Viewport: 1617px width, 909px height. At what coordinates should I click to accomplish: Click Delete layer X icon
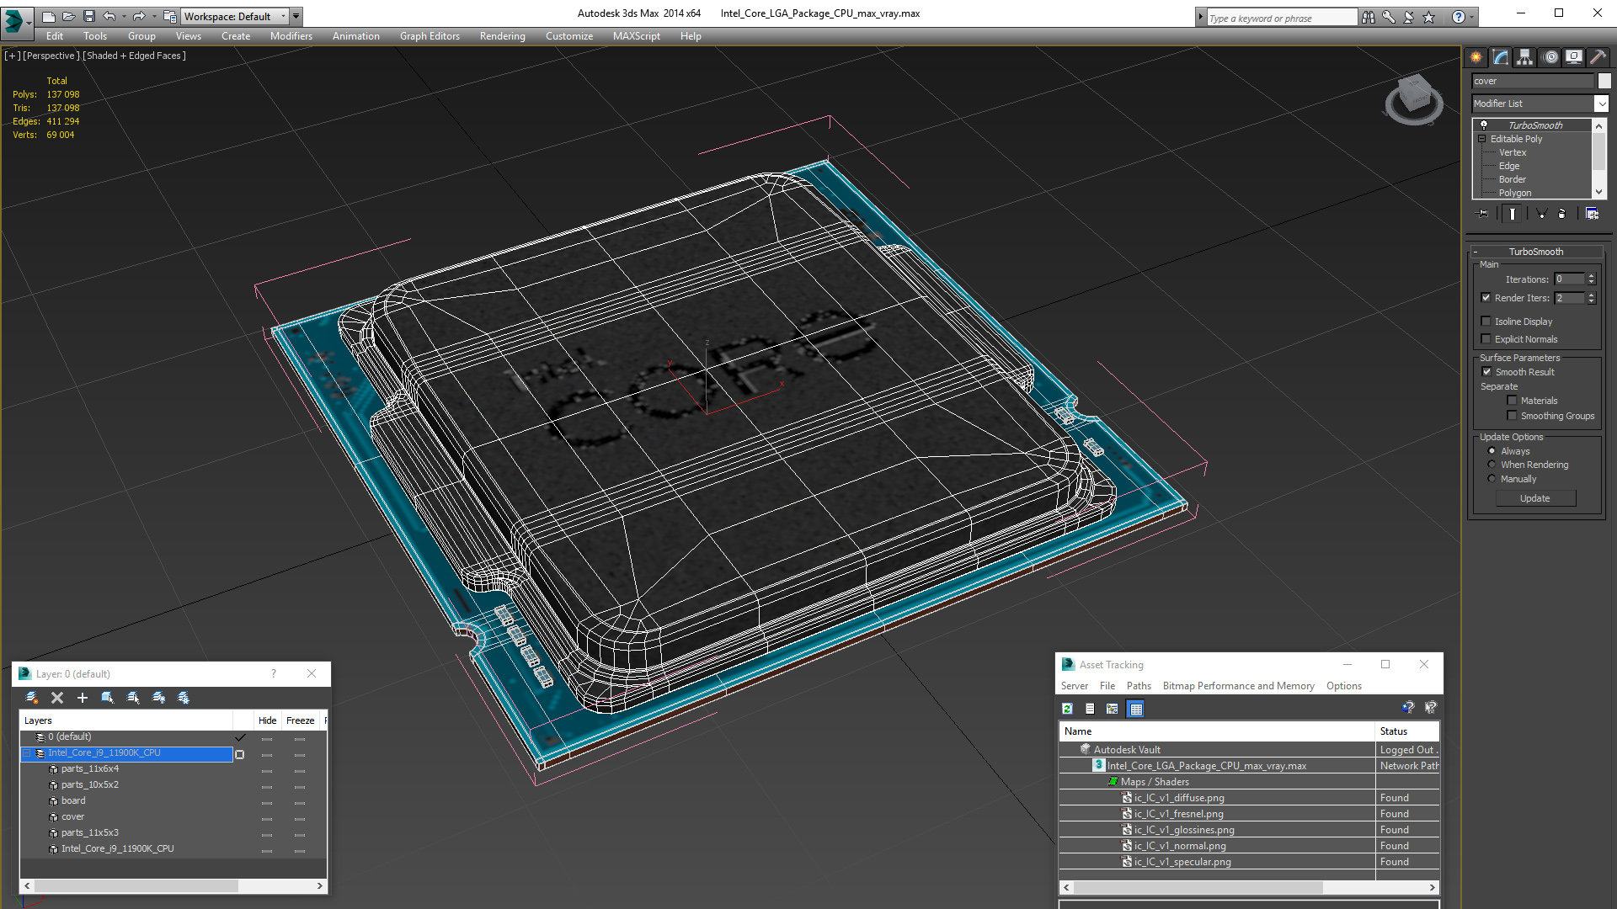click(57, 698)
